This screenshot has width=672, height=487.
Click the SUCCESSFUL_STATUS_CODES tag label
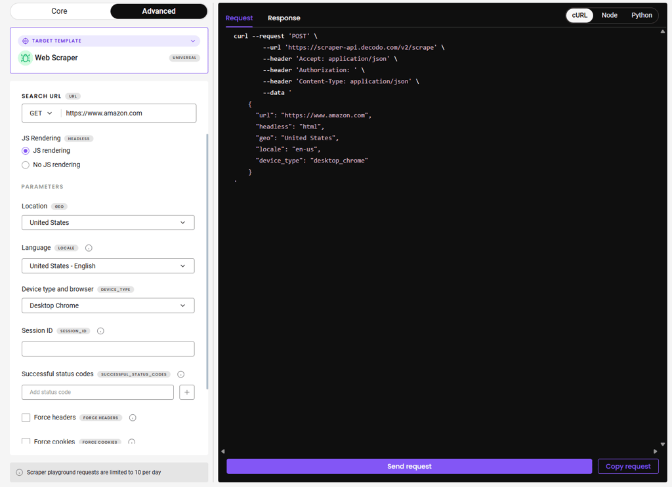pos(134,374)
